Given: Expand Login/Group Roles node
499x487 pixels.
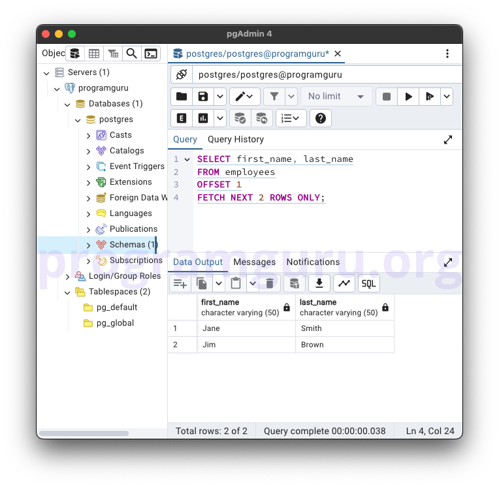Looking at the screenshot, I should click(x=67, y=277).
